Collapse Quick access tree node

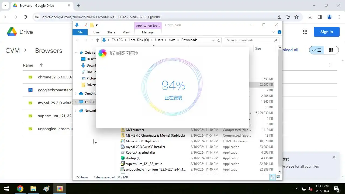pyautogui.click(x=76, y=53)
